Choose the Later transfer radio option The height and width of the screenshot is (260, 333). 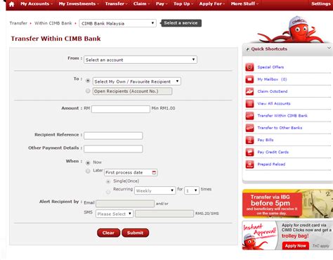[88, 171]
